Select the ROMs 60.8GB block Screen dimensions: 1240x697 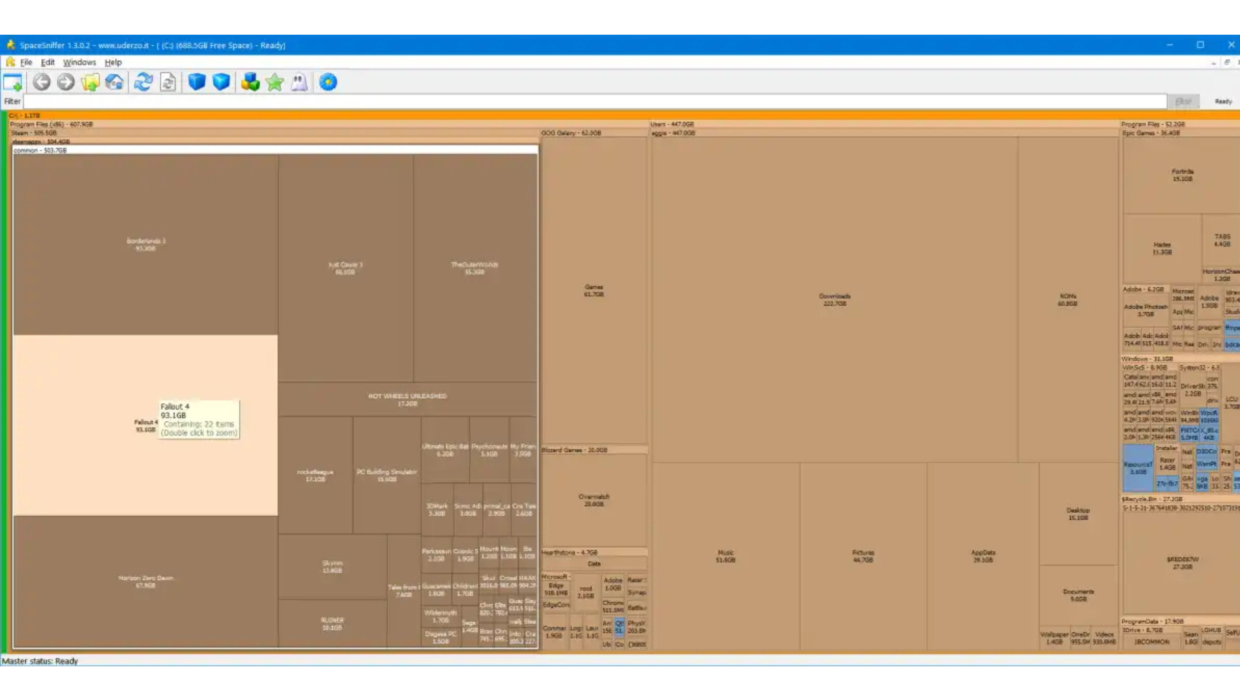click(x=1068, y=299)
